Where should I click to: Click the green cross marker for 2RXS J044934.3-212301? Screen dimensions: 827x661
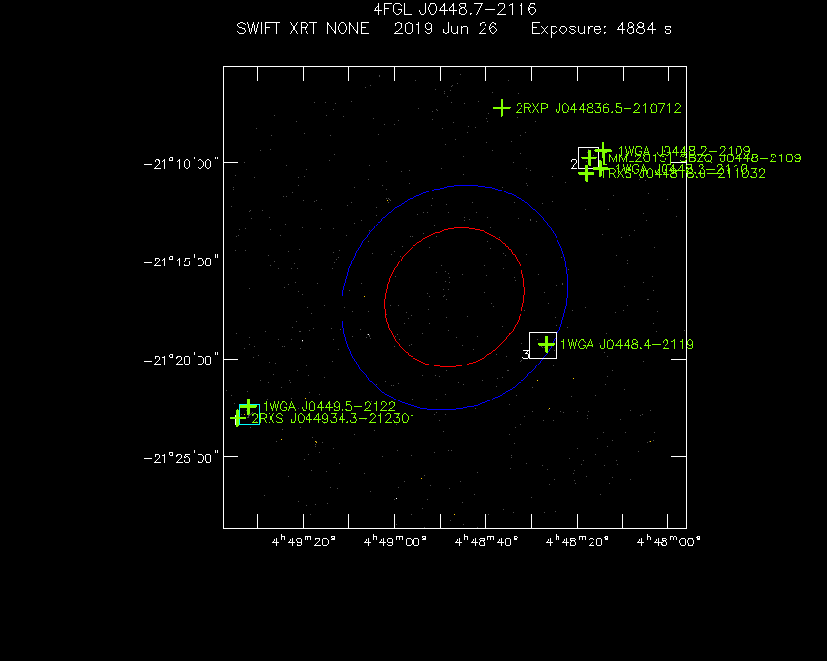click(x=237, y=419)
